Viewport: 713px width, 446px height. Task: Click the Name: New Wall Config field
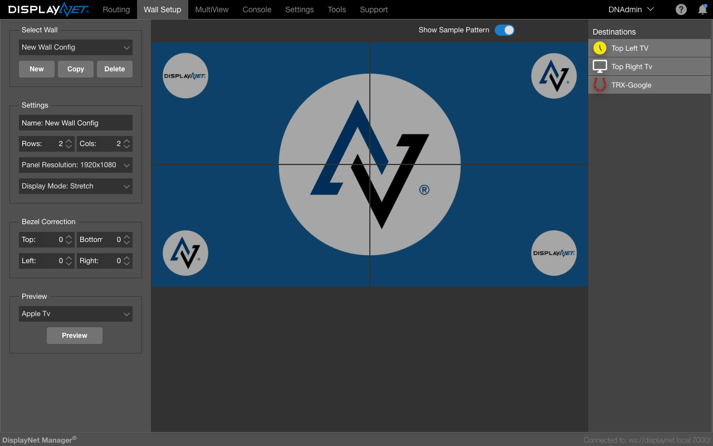pyautogui.click(x=76, y=123)
